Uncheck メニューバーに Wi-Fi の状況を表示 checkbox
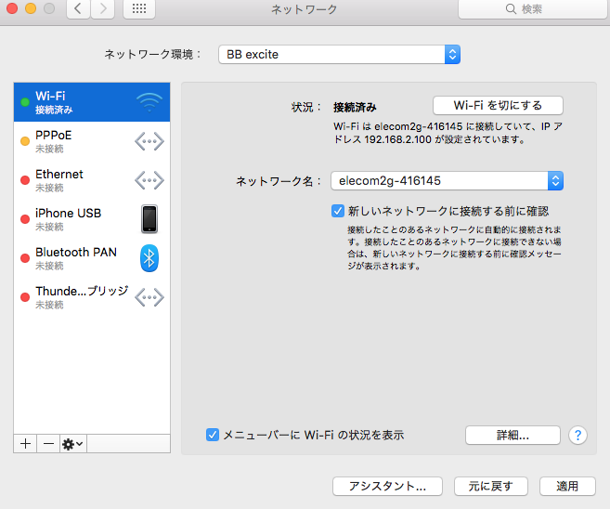This screenshot has width=610, height=509. click(213, 434)
